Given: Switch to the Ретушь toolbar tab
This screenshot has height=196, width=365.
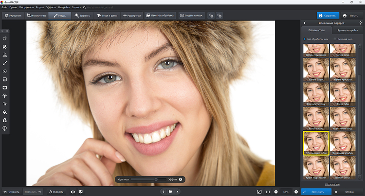Looking at the screenshot, I should tap(59, 16).
